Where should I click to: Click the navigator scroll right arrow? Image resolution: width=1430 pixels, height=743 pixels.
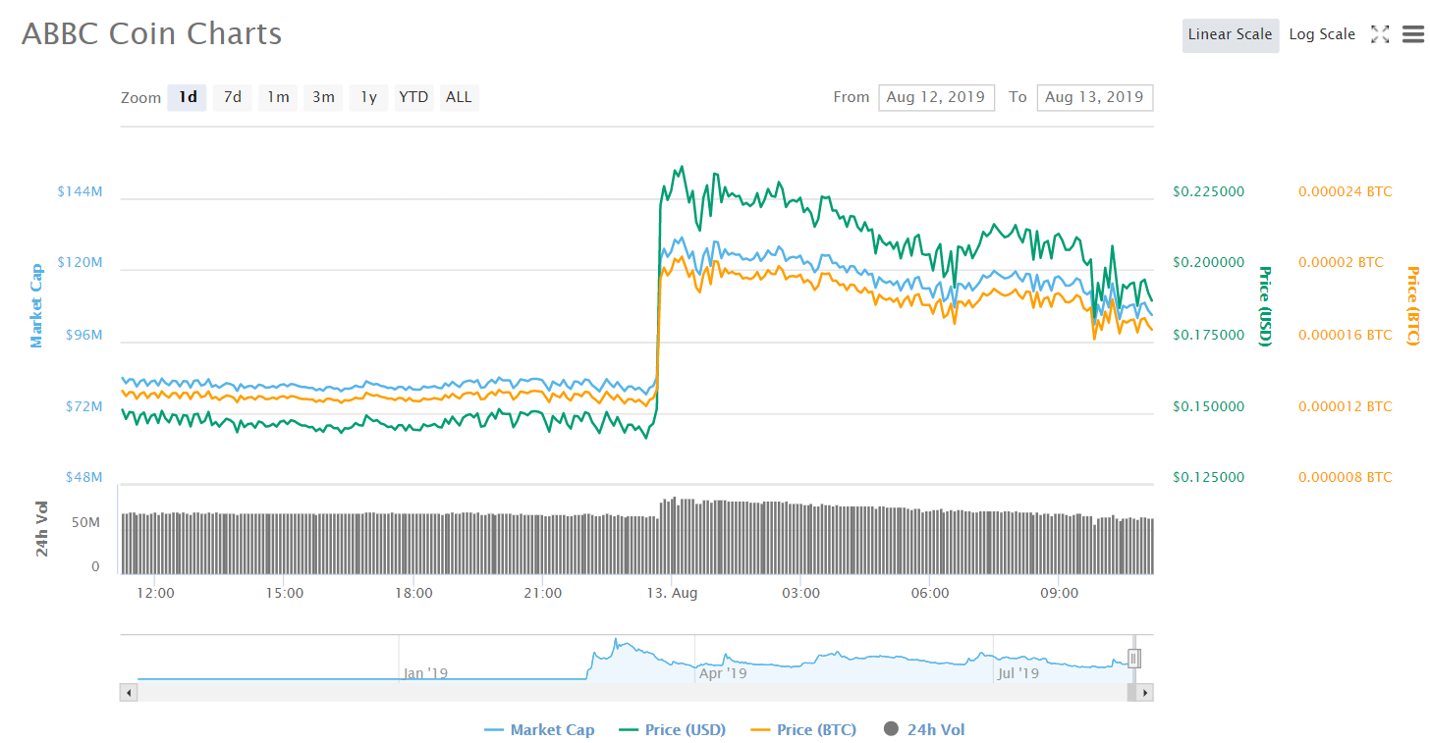(1145, 693)
